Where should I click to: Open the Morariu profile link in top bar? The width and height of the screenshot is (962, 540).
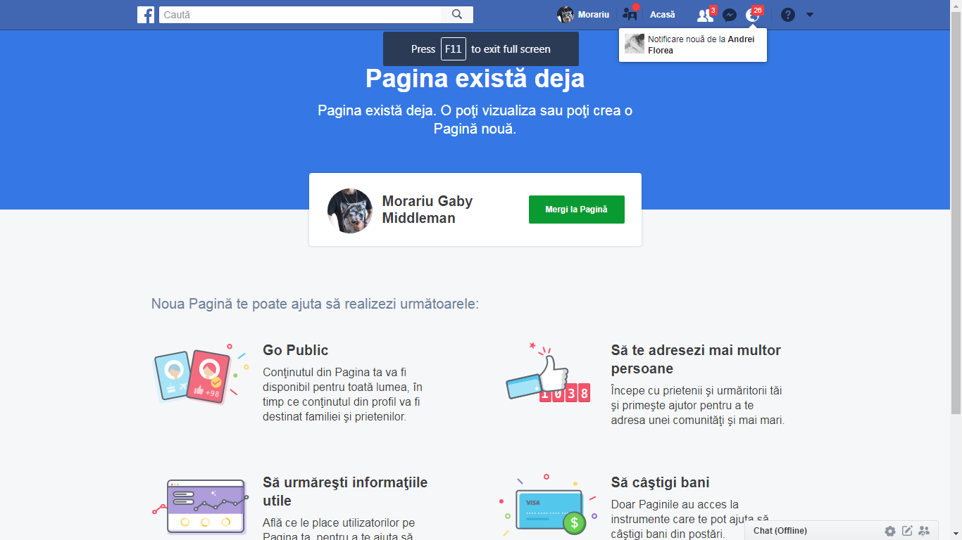(x=583, y=15)
